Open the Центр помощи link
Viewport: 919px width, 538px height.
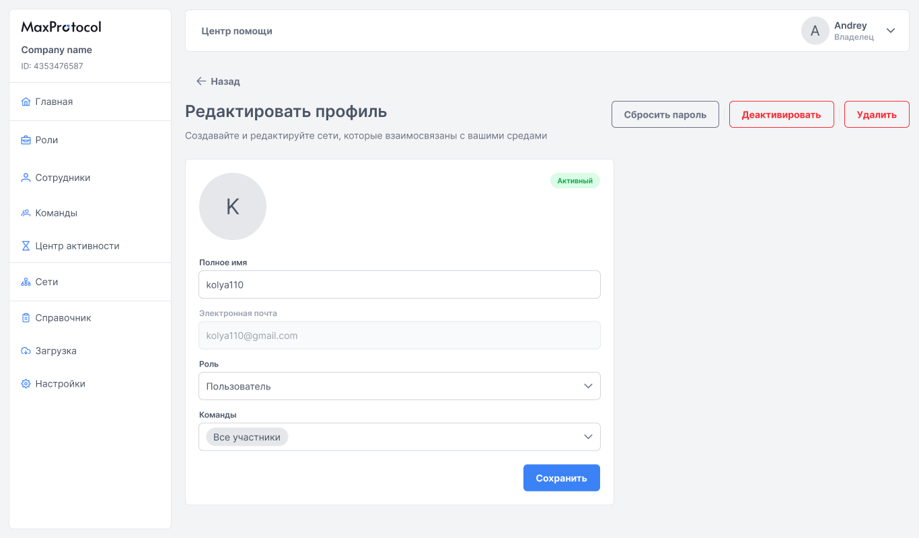coord(237,31)
